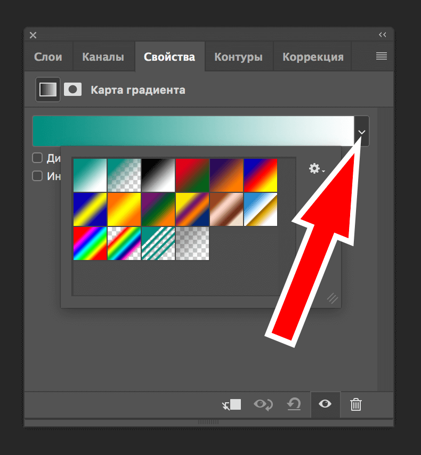
Task: Pick the transparent teal stripes gradient preset
Action: [158, 243]
